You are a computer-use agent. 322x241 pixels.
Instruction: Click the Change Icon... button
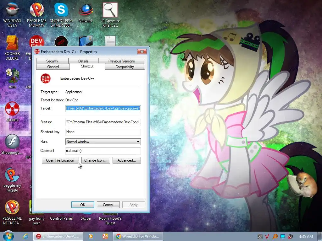pyautogui.click(x=96, y=160)
